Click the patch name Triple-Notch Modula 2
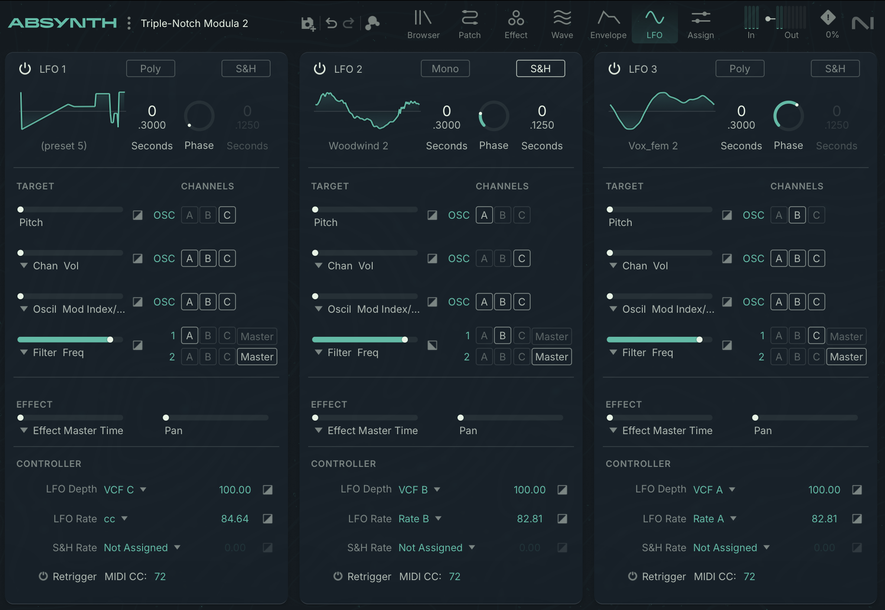The height and width of the screenshot is (610, 885). (x=194, y=23)
